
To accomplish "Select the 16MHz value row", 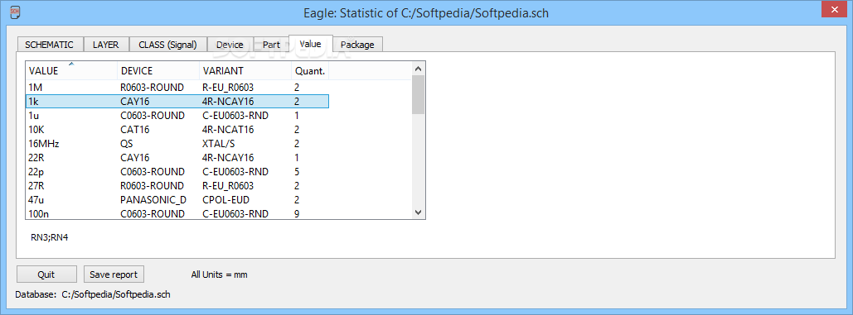I will pos(177,143).
